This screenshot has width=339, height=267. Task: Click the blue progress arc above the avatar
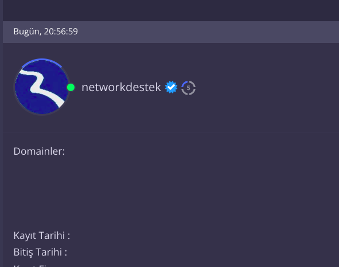pyautogui.click(x=42, y=61)
